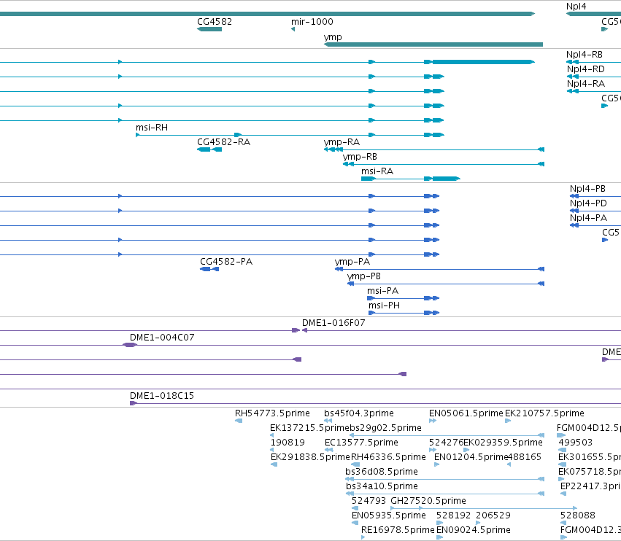
Task: Click the 206529 EST label
Action: (493, 515)
